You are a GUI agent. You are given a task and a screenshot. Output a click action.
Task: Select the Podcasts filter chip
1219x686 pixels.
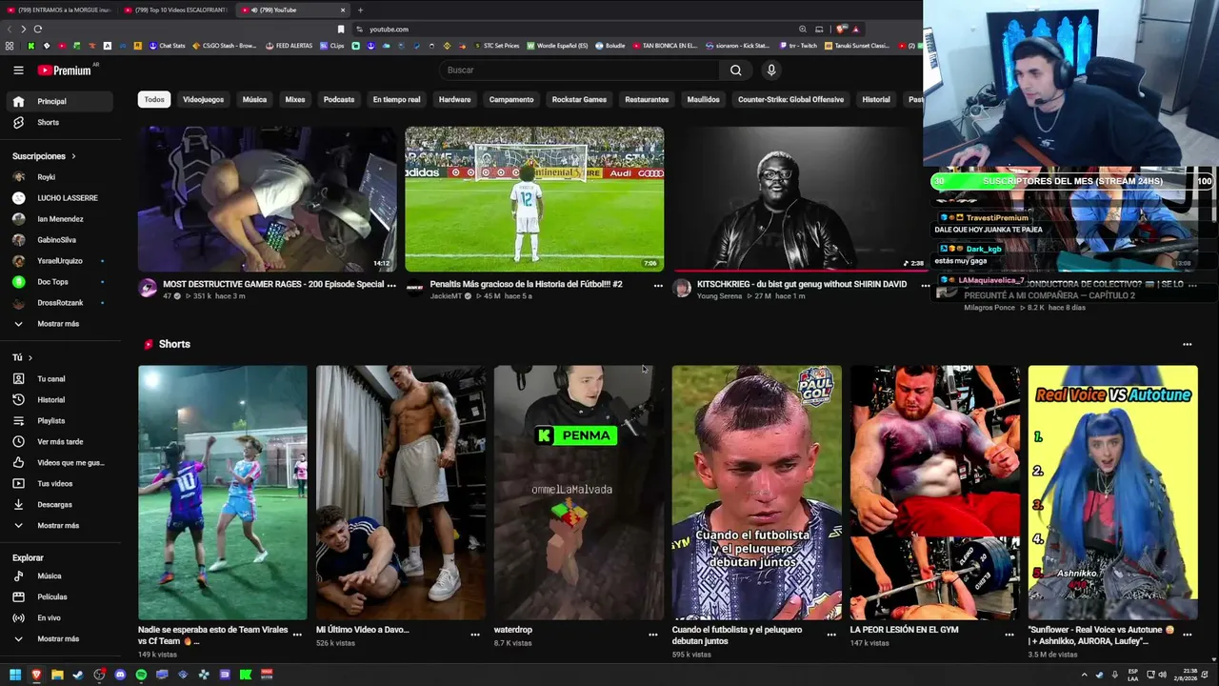339,99
